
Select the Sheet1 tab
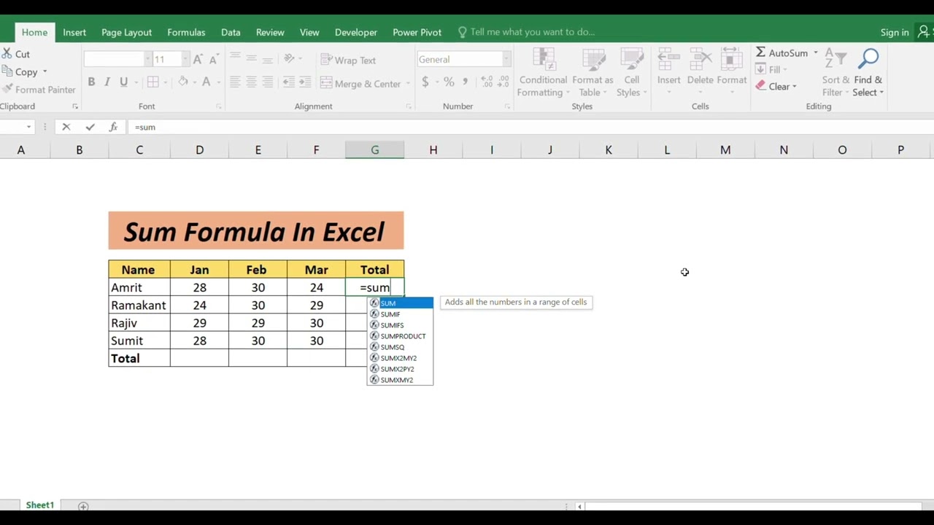[40, 505]
